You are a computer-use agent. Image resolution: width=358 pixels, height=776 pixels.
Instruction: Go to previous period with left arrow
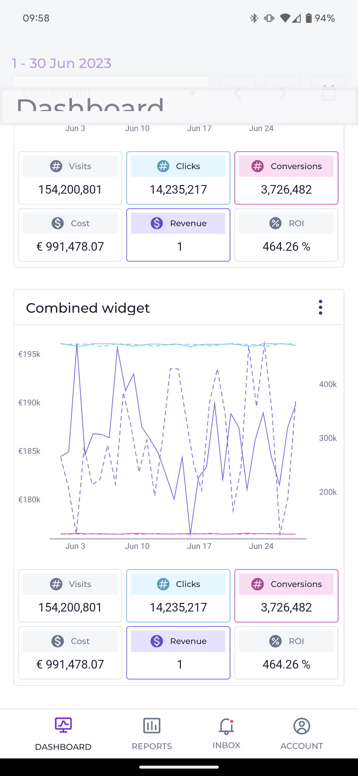click(x=238, y=93)
